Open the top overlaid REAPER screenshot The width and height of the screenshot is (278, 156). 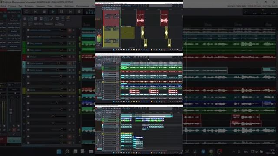[139, 26]
